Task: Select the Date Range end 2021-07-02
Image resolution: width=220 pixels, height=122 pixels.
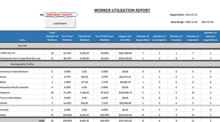Action: tap(207, 22)
